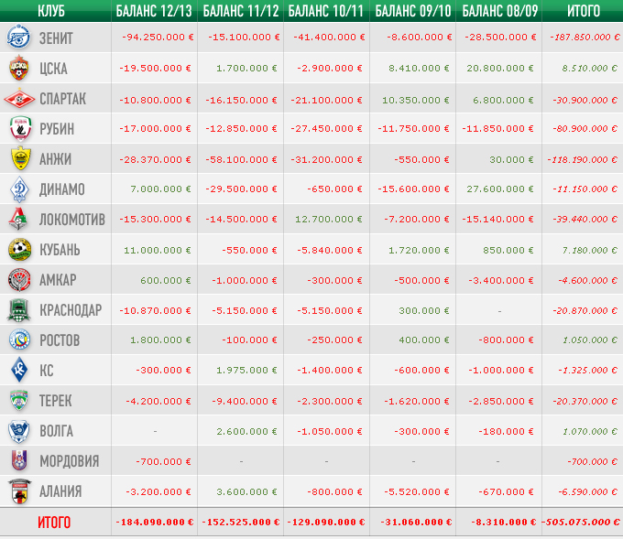623x539 pixels.
Task: Click Rostov's 1.800.000 € value
Action: 160,340
